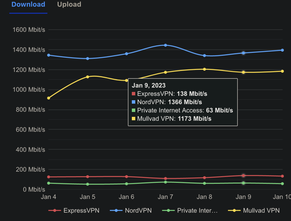This screenshot has width=291, height=221.
Task: Click Private Internet Access point on Jan 7
Action: click(166, 182)
